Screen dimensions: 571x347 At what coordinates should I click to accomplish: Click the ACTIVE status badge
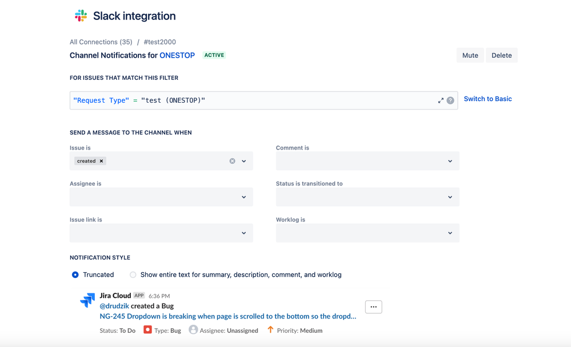(214, 55)
